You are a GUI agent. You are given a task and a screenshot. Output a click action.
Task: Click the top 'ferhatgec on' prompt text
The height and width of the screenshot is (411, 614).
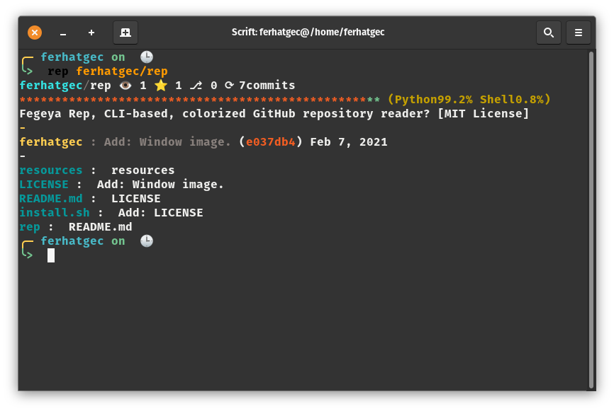tap(83, 57)
